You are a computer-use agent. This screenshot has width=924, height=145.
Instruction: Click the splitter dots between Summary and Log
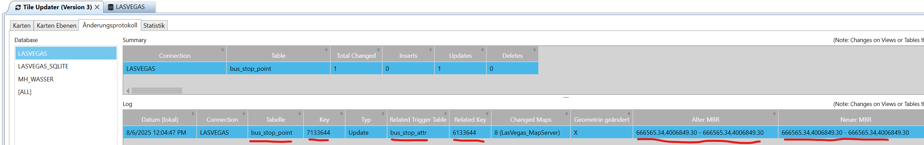566,97
